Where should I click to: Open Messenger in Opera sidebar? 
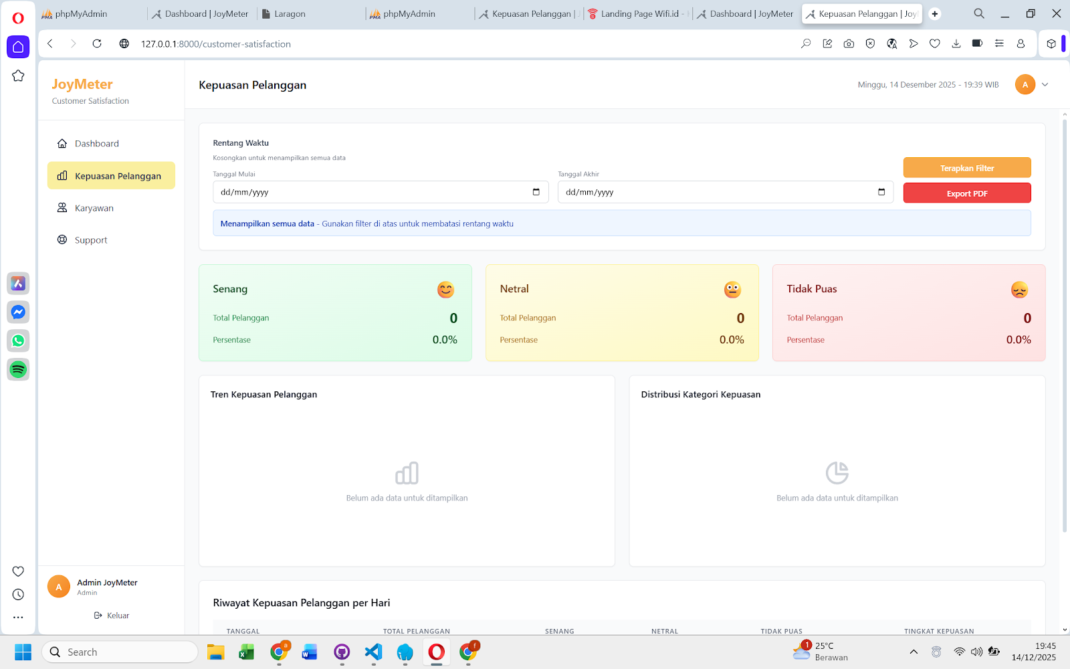(x=18, y=312)
